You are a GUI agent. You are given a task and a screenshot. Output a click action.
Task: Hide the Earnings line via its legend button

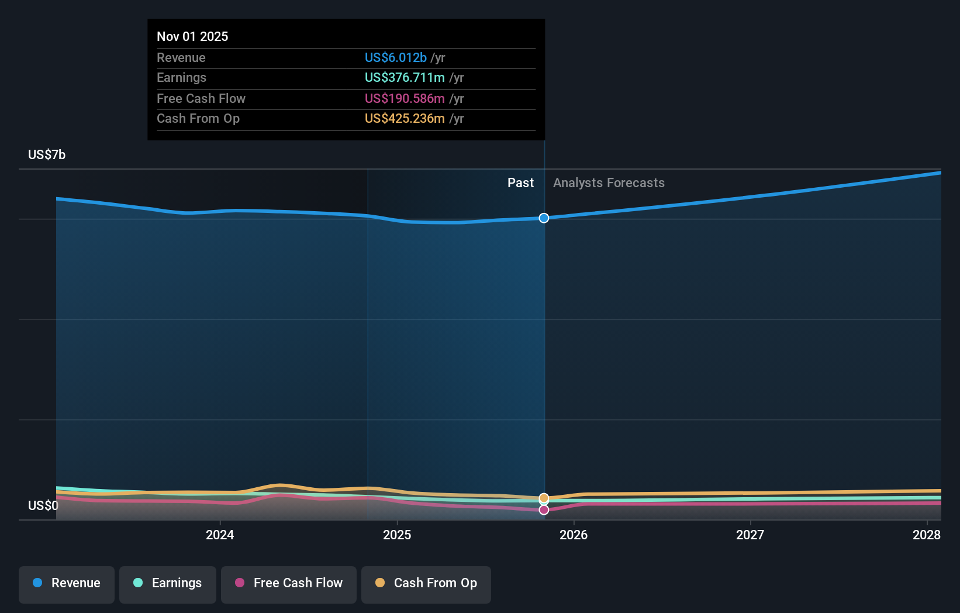168,584
